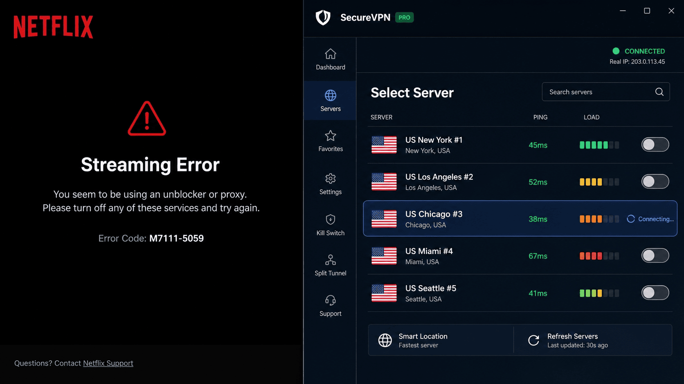Click the New York #1 load bar
684x384 pixels.
click(x=599, y=145)
